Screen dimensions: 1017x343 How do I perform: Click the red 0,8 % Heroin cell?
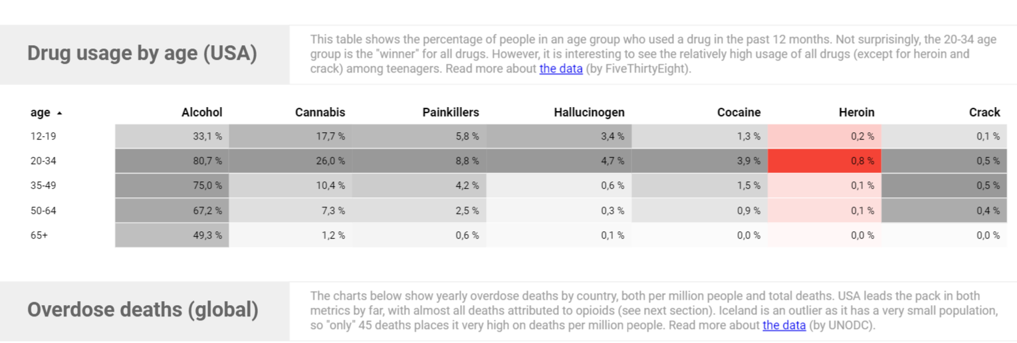click(824, 161)
